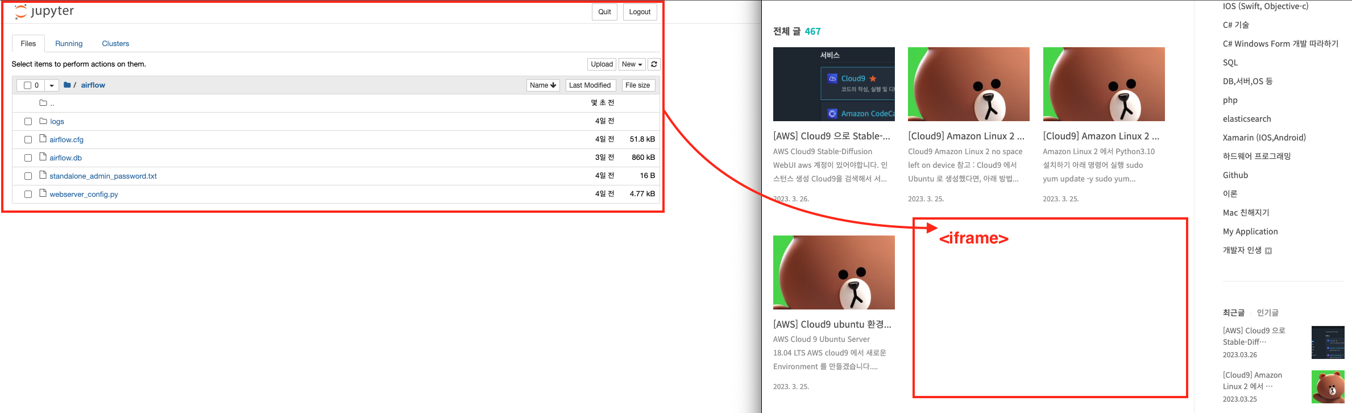This screenshot has height=413, width=1352.
Task: Click the Upload button
Action: tap(602, 64)
